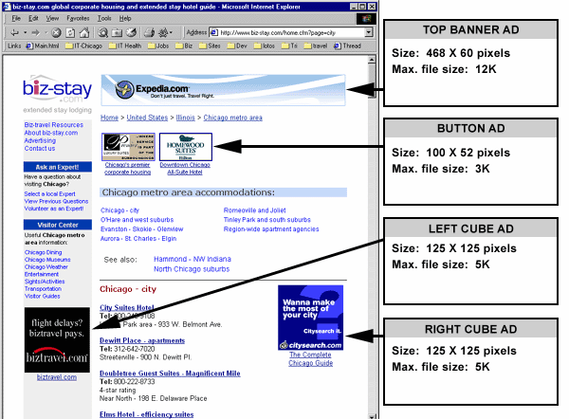Stop page loading with Stop icon

[x=56, y=33]
